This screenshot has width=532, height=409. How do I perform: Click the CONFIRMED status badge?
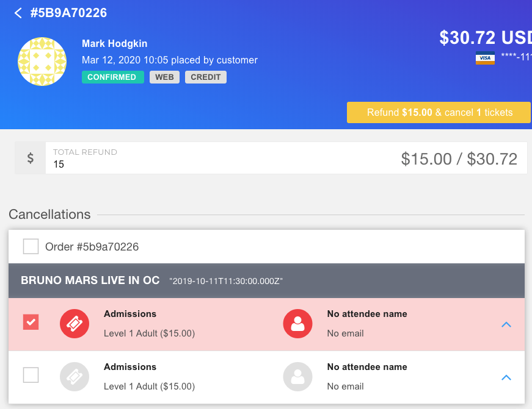click(x=112, y=77)
